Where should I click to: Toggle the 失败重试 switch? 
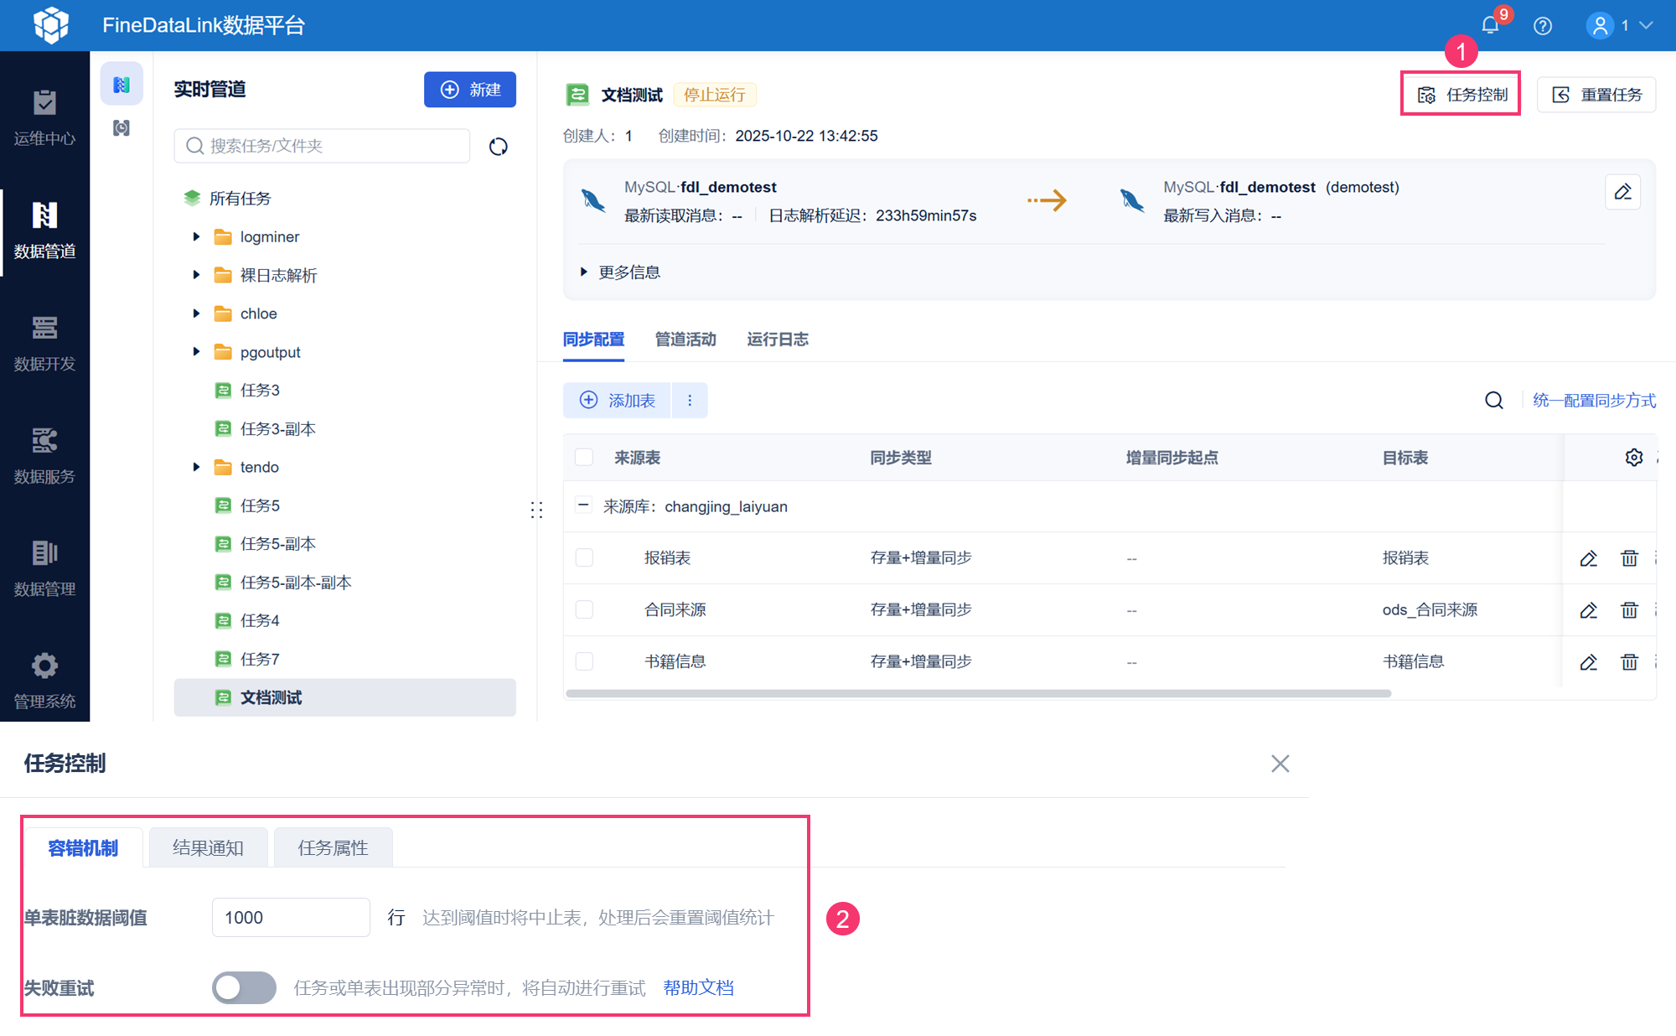coord(244,987)
